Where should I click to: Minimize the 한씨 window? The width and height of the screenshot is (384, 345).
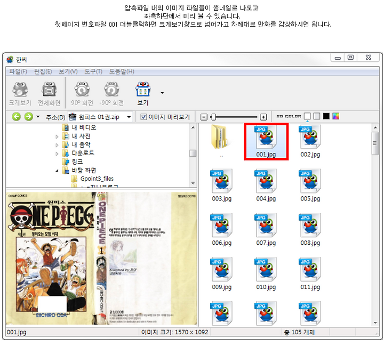[338, 58]
